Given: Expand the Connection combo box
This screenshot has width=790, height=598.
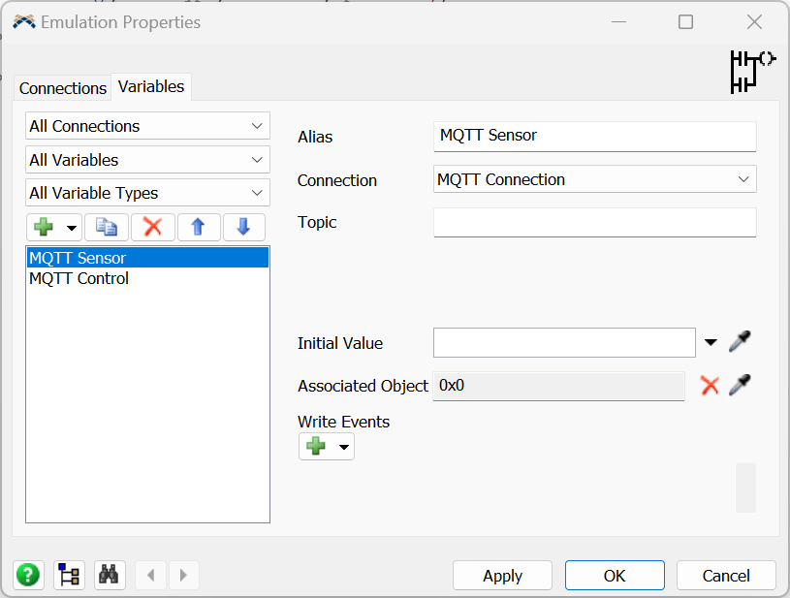Looking at the screenshot, I should pyautogui.click(x=594, y=179).
